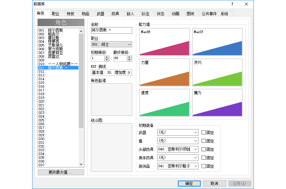
Task: Click actor list scroll up arrow
Action: point(81,31)
